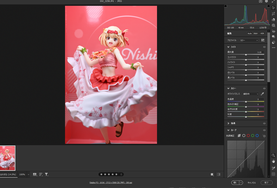Click the highlight clipping warning triangle
277x188 pixels.
point(269,6)
